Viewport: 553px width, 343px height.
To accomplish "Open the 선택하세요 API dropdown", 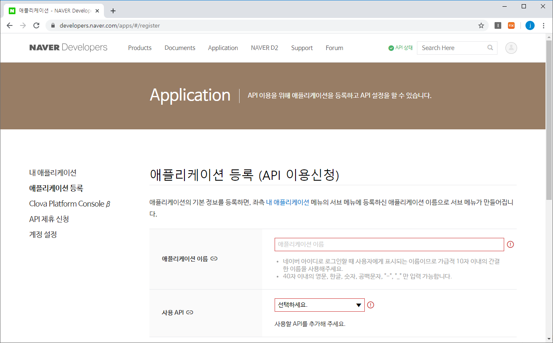I will pos(320,305).
